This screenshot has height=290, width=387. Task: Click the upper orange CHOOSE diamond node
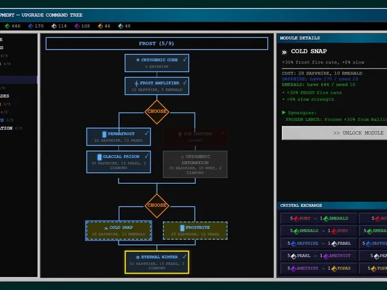[x=157, y=111]
